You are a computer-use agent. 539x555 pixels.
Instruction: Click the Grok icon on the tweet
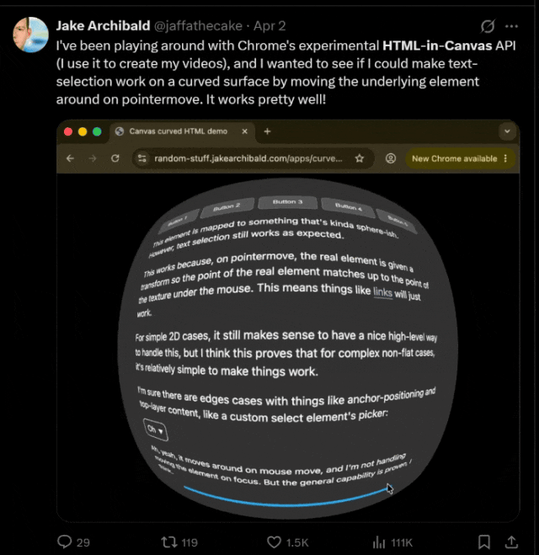(x=486, y=25)
